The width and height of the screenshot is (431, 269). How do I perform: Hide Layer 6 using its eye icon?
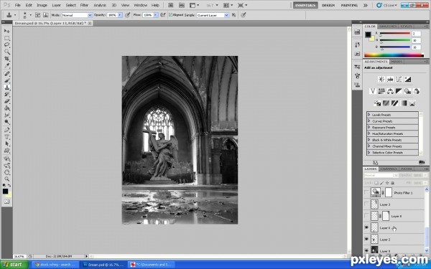pos(366,227)
